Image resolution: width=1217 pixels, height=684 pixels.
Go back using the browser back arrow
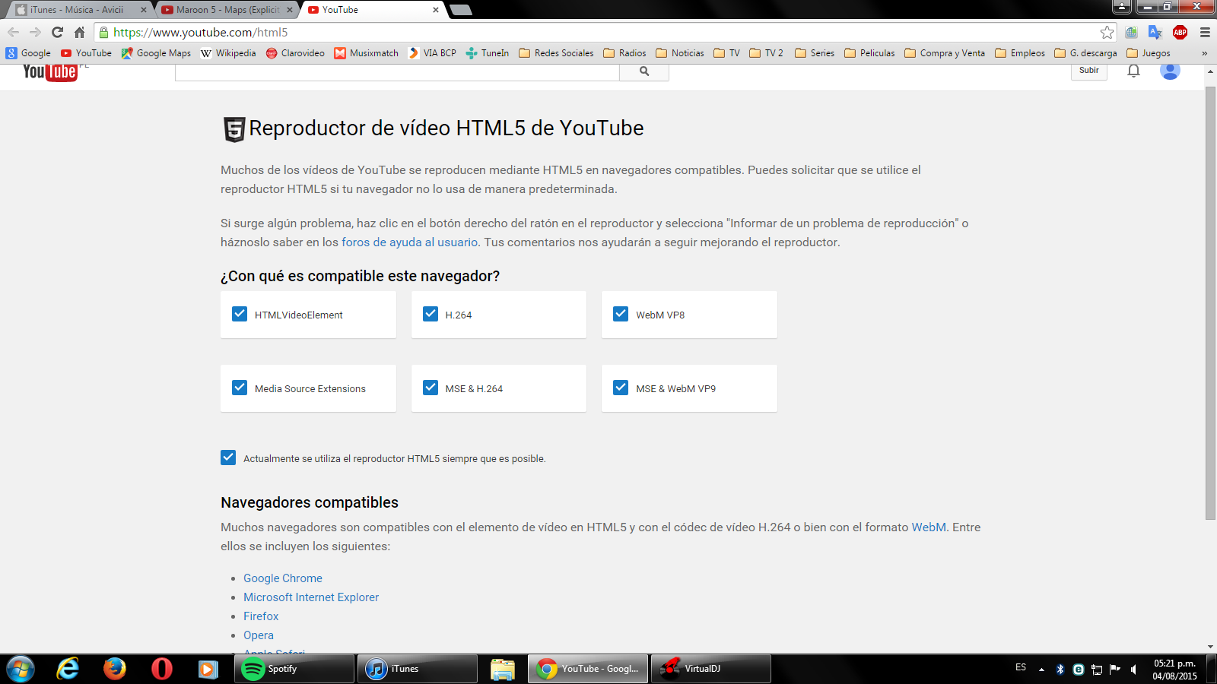(x=13, y=32)
